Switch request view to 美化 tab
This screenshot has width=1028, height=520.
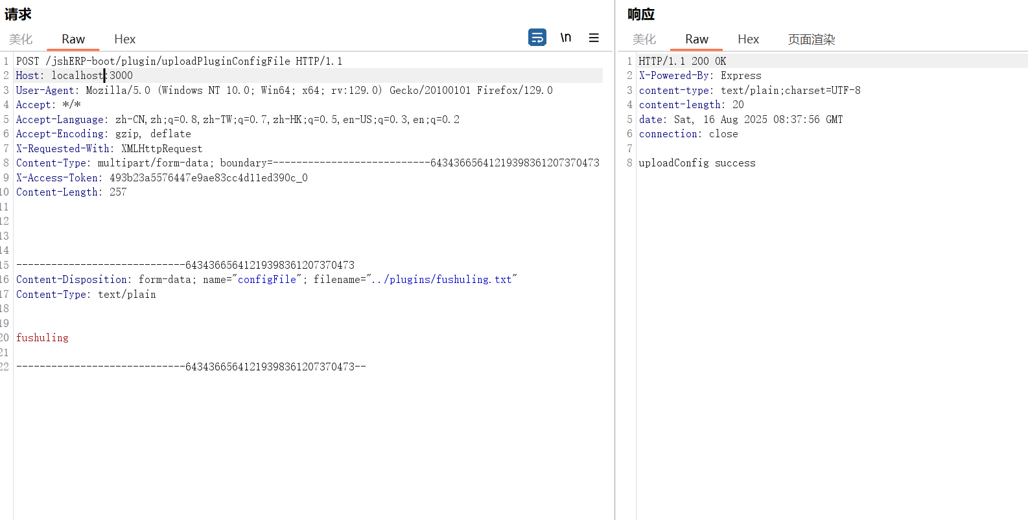(x=21, y=40)
